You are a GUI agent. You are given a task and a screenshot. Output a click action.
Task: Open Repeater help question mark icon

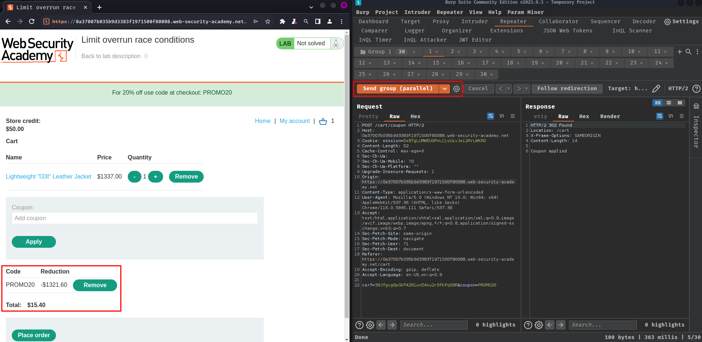(696, 89)
